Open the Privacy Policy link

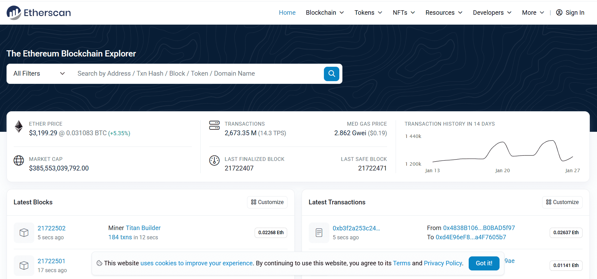(x=443, y=263)
